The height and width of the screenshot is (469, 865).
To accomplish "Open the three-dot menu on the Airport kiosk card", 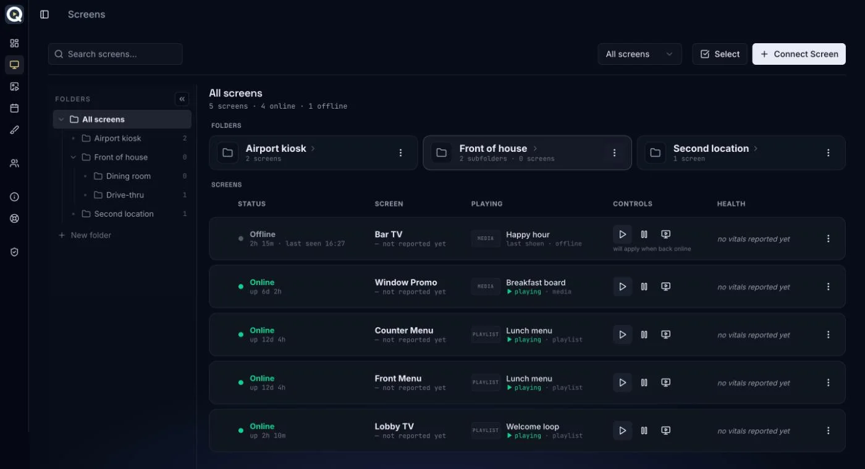I will pyautogui.click(x=400, y=153).
